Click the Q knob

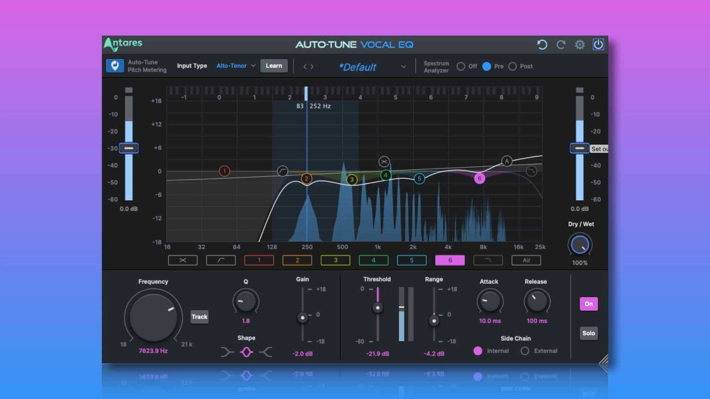click(245, 302)
